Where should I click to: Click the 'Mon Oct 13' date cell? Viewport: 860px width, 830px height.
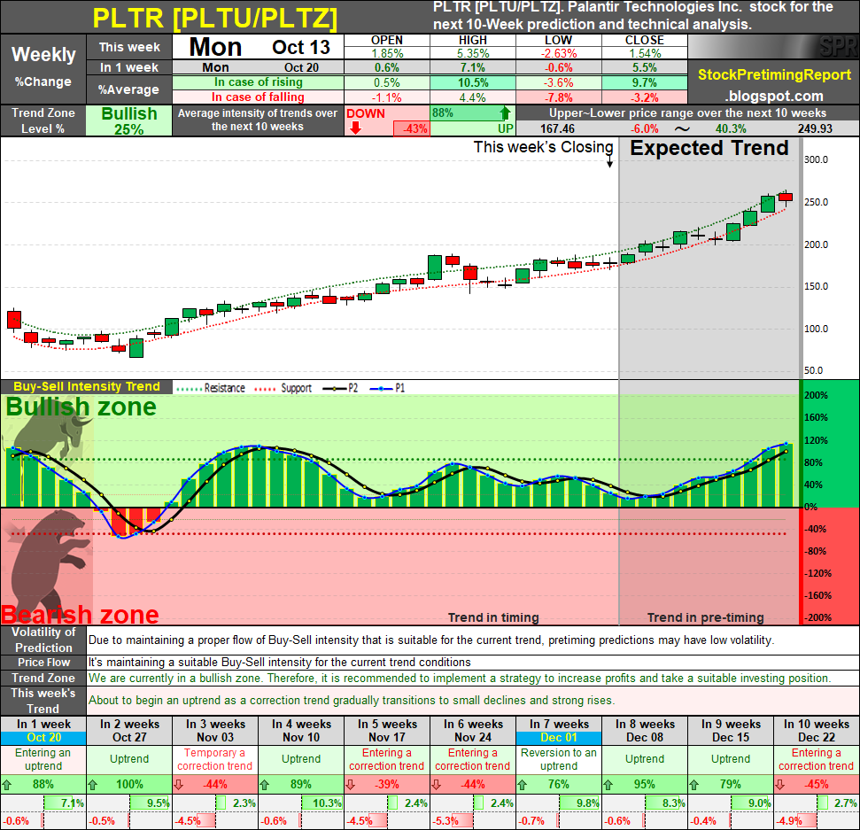pos(259,47)
